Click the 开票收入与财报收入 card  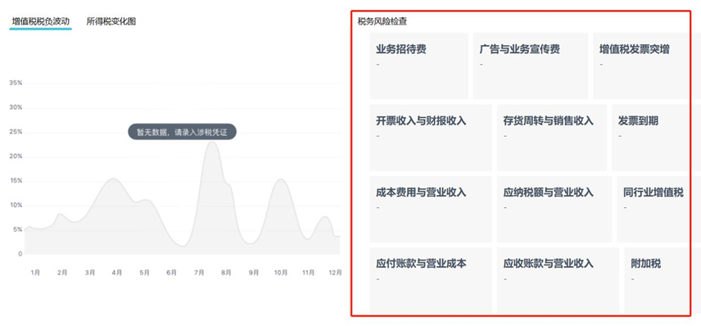click(431, 138)
